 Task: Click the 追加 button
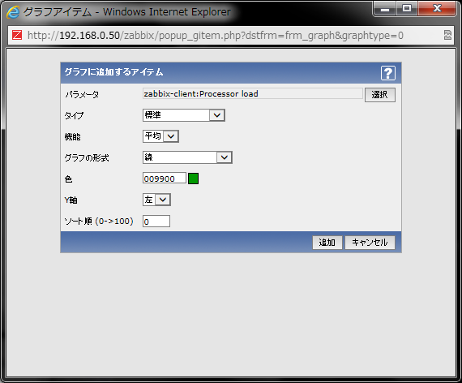click(327, 243)
